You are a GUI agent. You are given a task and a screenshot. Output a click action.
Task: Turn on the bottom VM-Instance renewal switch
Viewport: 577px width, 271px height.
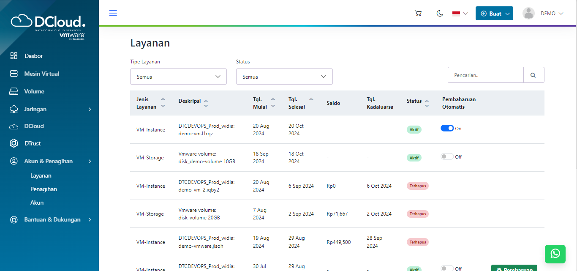point(446,268)
